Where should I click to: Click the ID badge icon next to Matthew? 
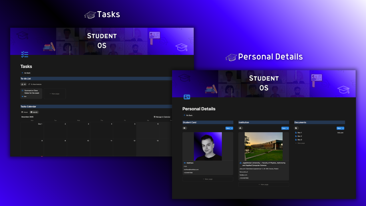tap(185, 163)
